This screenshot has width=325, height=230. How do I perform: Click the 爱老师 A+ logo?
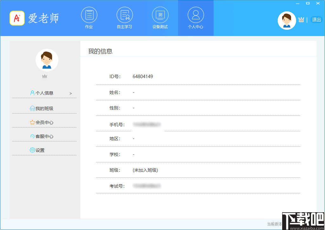click(17, 18)
